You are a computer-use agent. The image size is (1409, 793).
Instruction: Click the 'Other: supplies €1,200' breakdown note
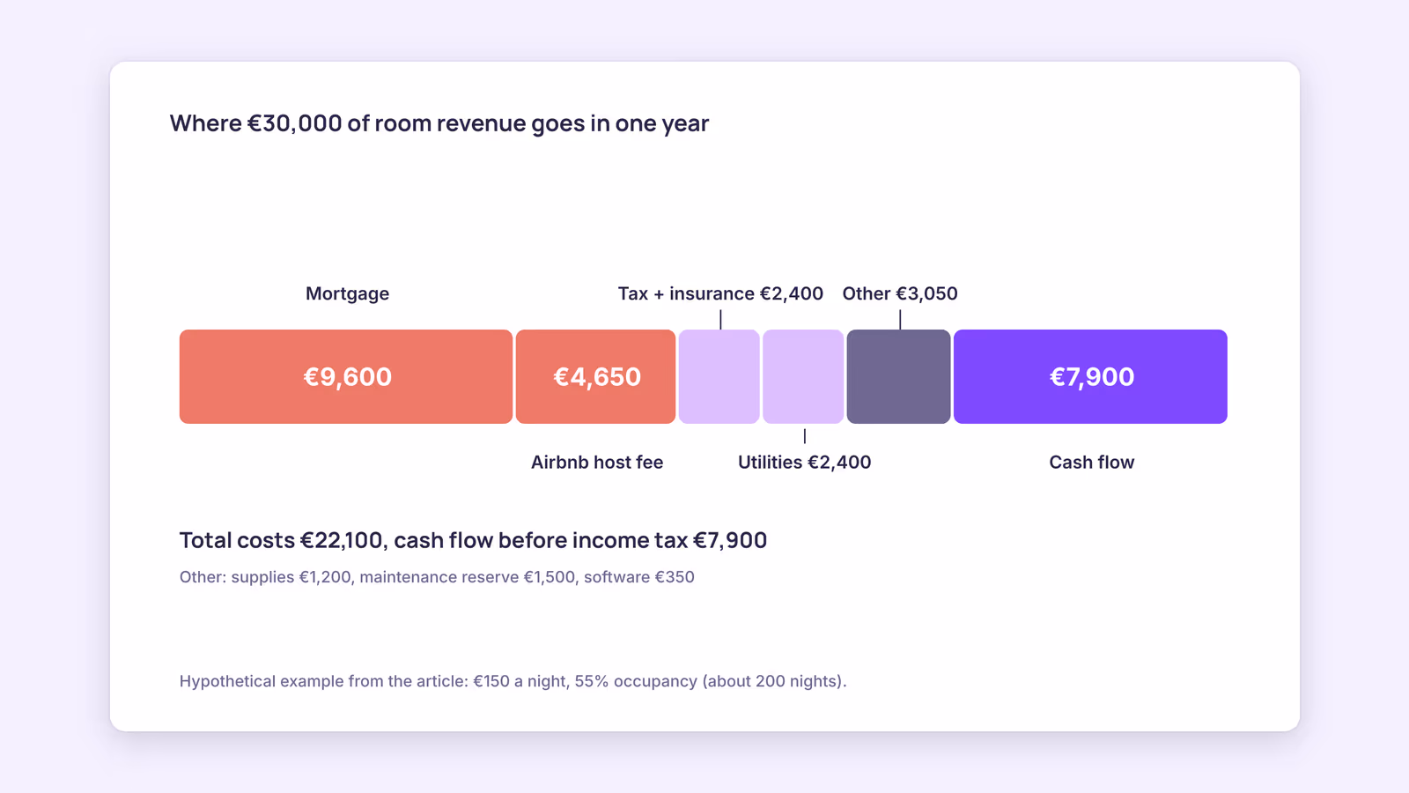point(437,577)
